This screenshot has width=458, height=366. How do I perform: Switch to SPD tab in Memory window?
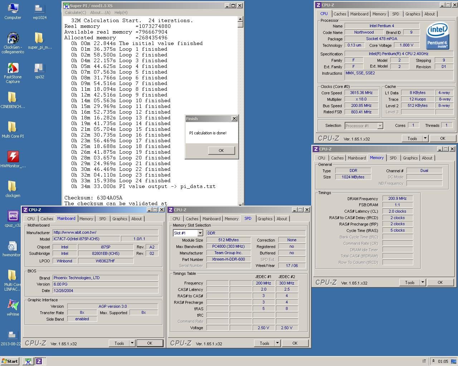pos(393,158)
